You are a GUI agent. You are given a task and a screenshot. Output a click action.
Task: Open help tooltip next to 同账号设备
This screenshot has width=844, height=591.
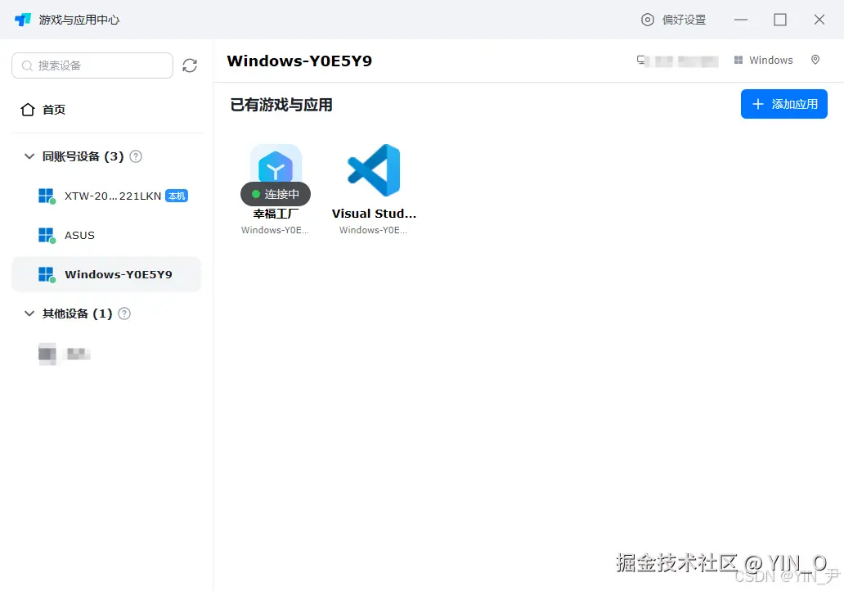(135, 156)
